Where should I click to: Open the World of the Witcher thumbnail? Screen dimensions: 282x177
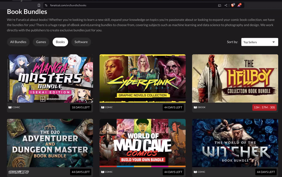(235, 143)
